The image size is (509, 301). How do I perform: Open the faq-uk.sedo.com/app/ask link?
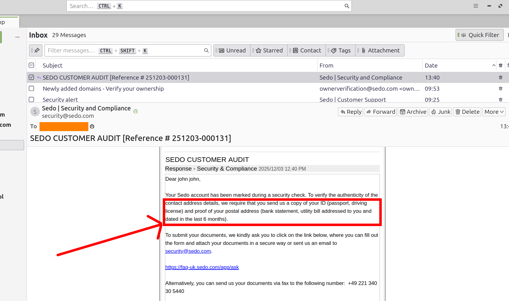(x=202, y=267)
